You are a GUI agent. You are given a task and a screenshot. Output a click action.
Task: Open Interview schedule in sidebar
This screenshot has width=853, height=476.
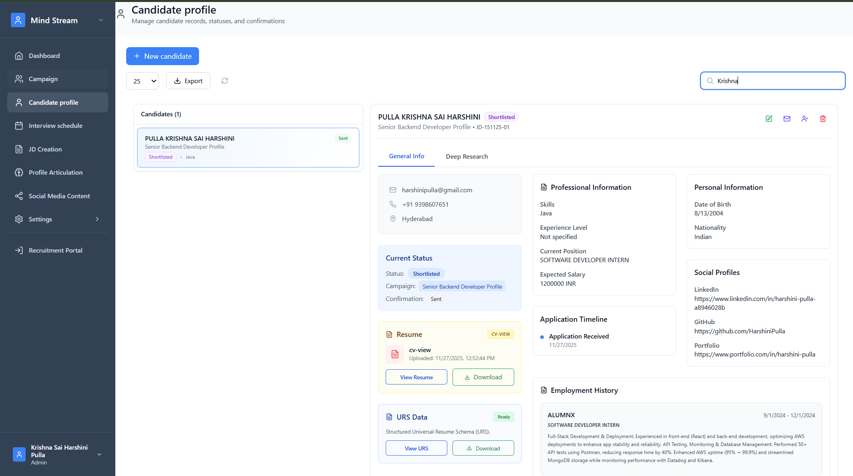[x=56, y=125]
